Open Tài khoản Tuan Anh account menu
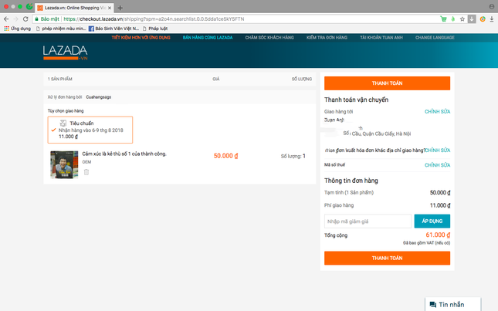This screenshot has height=311, width=498. click(x=381, y=38)
